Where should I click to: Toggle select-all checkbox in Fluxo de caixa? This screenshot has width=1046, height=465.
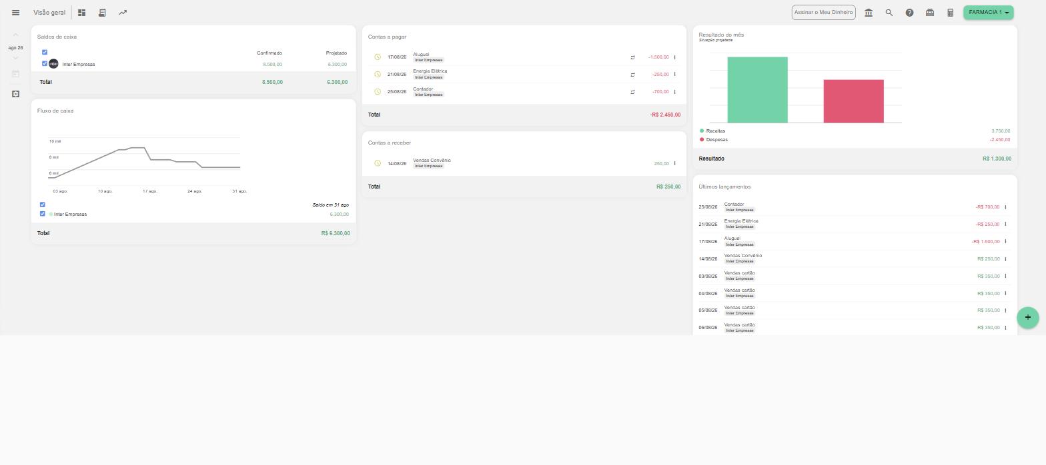42,205
